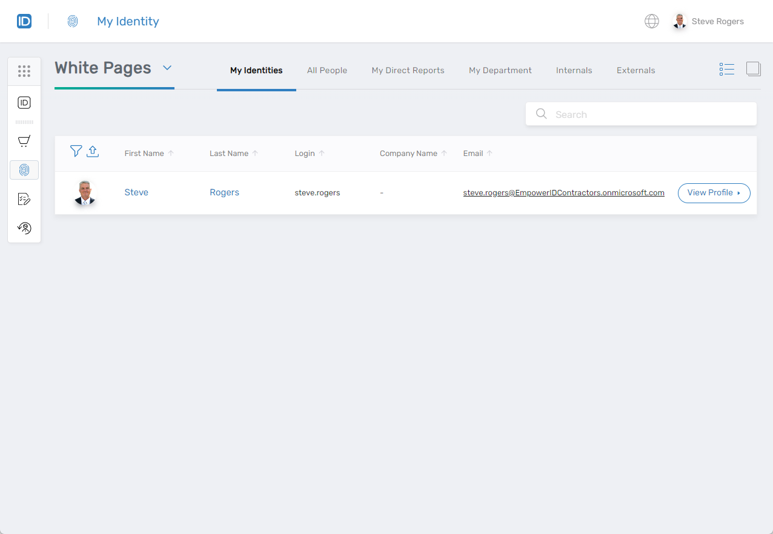Viewport: 773px width, 534px height.
Task: Open the globe language selector
Action: 651,21
